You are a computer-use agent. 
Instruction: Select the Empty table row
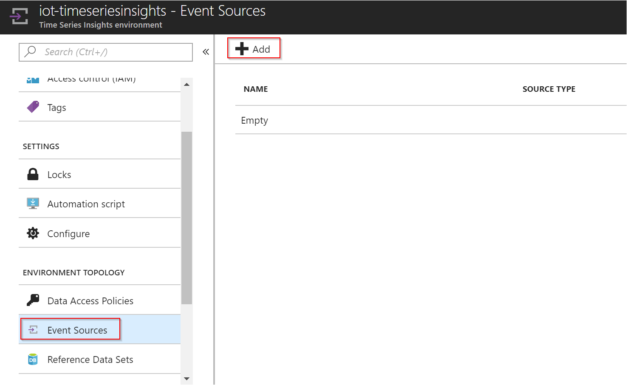431,120
